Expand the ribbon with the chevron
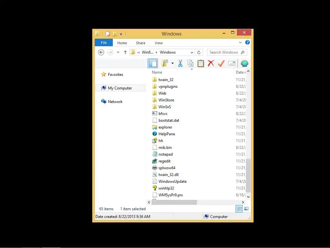 pyautogui.click(x=240, y=42)
